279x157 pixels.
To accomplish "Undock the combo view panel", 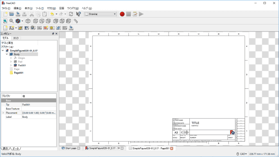I will pyautogui.click(x=53, y=34).
